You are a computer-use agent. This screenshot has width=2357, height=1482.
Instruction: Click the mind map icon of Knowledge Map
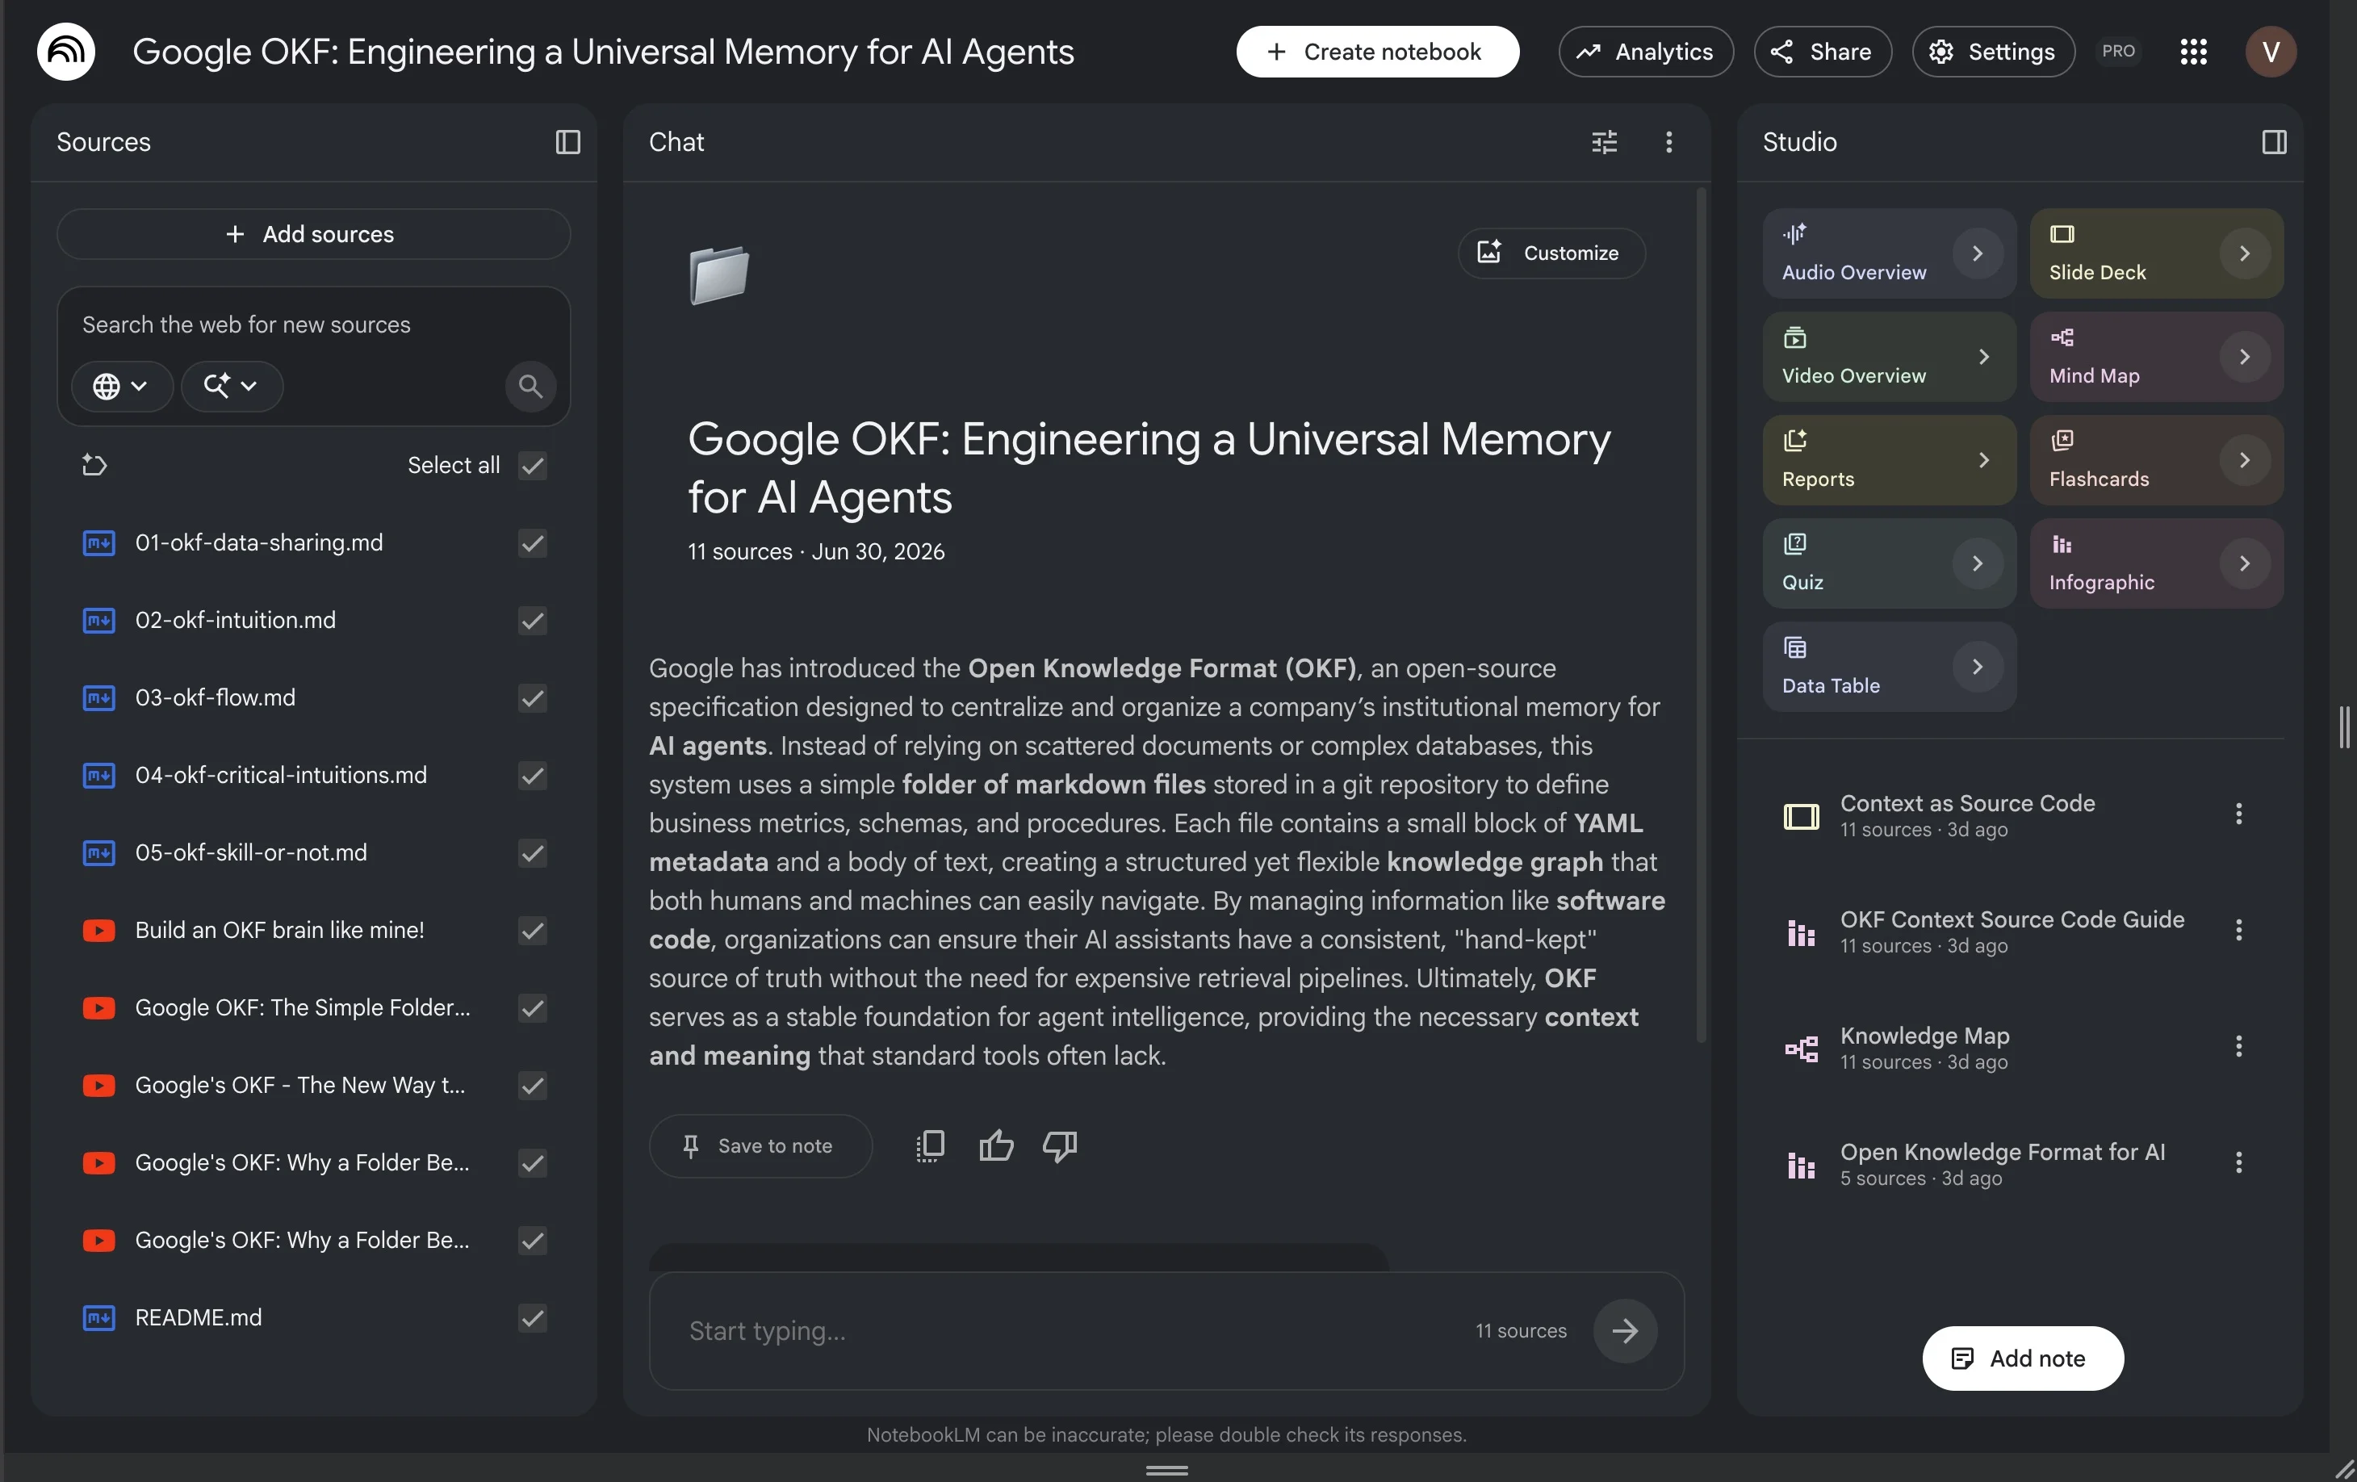point(1801,1049)
